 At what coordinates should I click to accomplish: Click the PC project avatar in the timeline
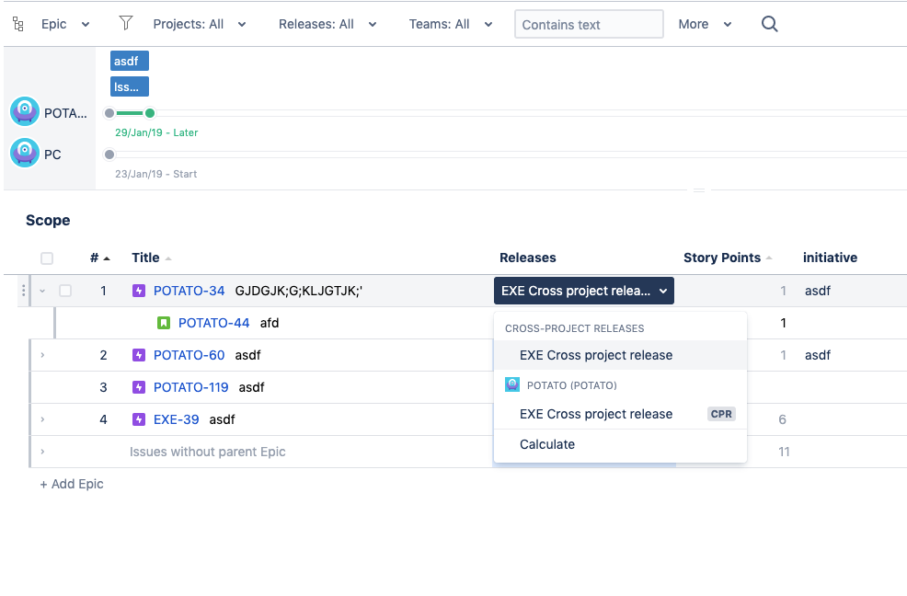(25, 153)
